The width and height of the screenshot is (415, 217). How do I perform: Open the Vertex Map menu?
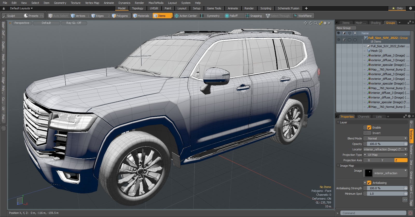pyautogui.click(x=92, y=3)
